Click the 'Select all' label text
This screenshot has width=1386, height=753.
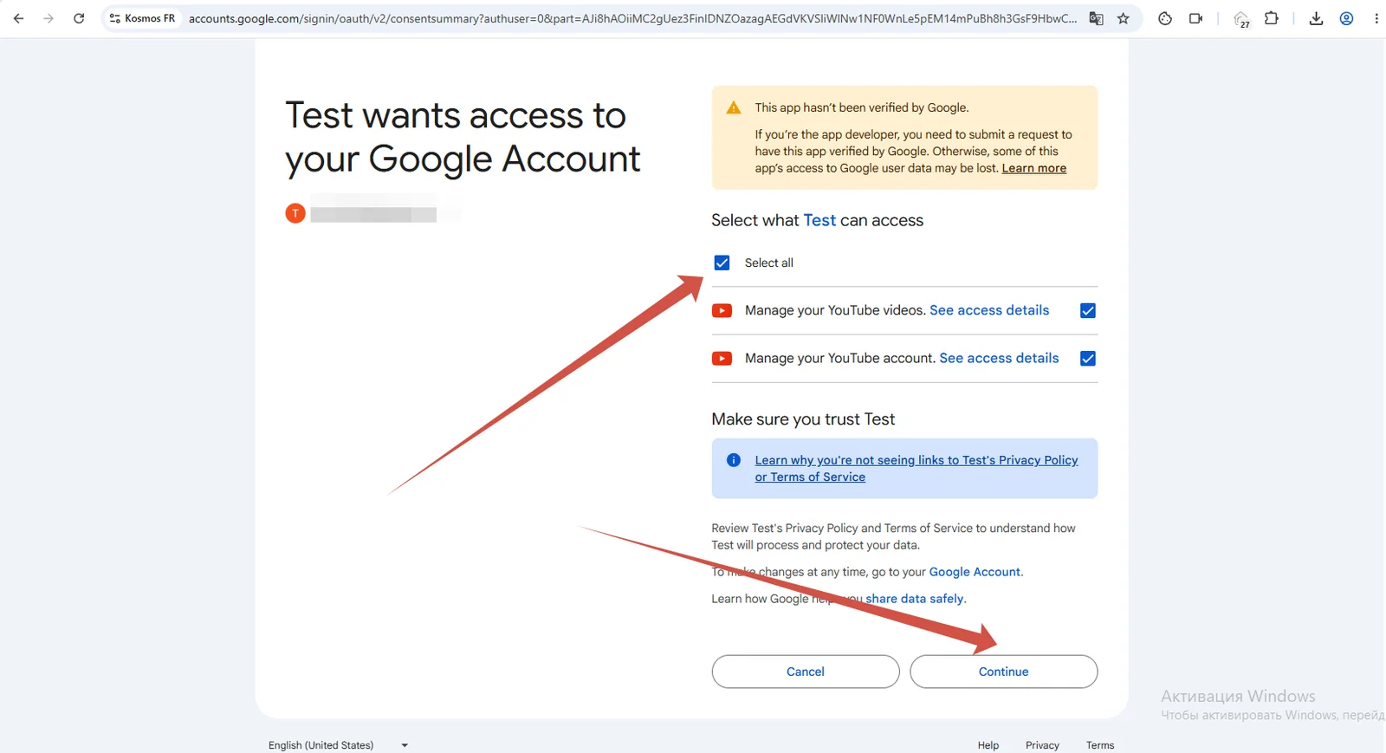point(769,263)
